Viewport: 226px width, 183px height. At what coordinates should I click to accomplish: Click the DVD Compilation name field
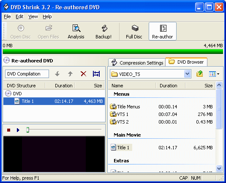(x=27, y=74)
